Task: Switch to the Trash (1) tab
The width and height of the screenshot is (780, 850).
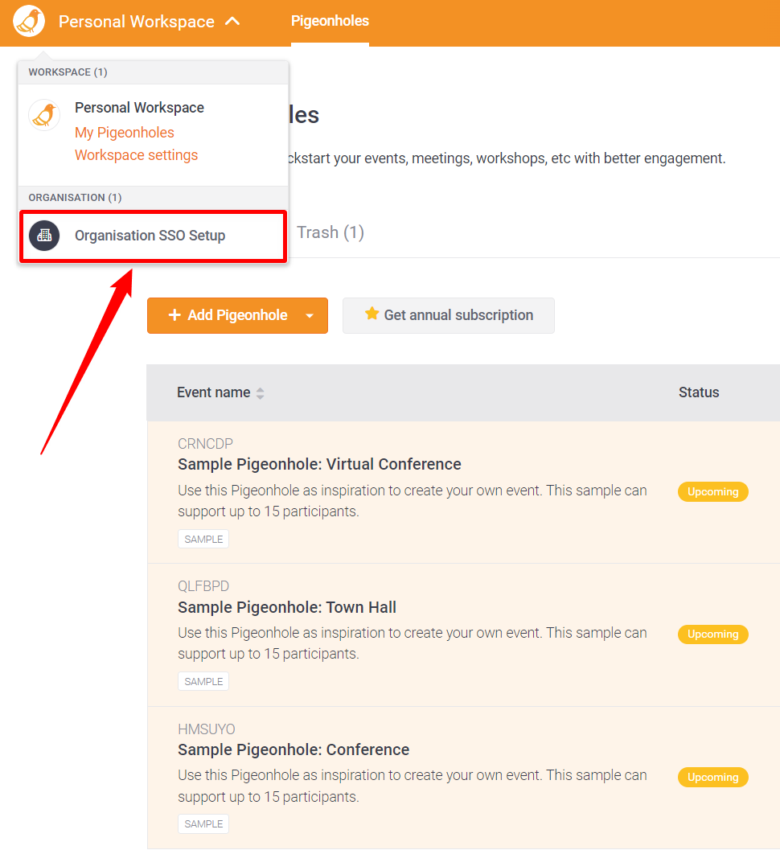Action: click(x=330, y=232)
